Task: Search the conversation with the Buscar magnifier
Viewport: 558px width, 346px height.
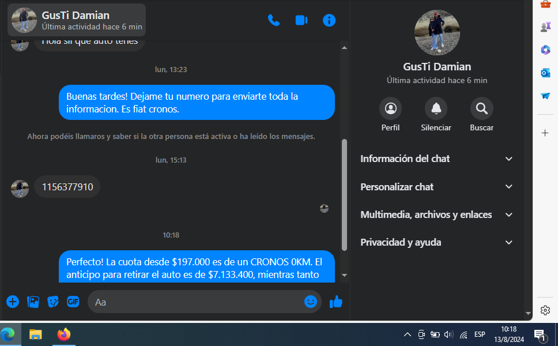Action: click(x=481, y=108)
